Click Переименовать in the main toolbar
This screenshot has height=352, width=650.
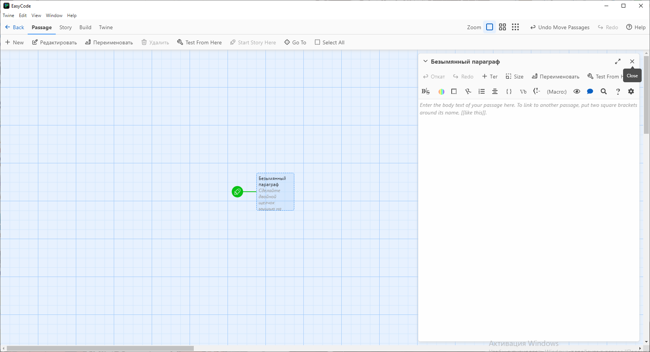pos(109,42)
